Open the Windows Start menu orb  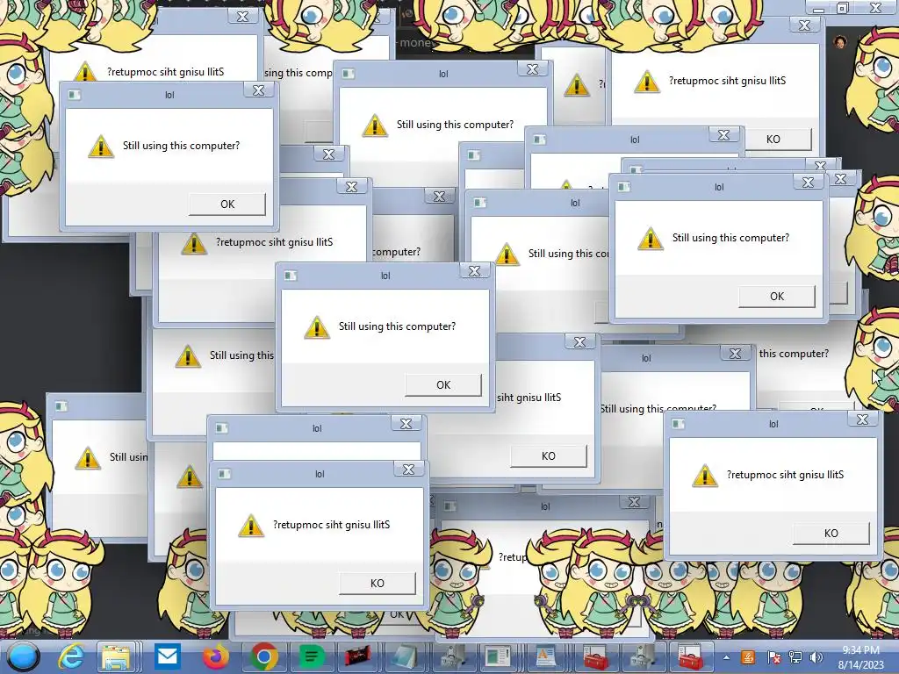pos(23,656)
